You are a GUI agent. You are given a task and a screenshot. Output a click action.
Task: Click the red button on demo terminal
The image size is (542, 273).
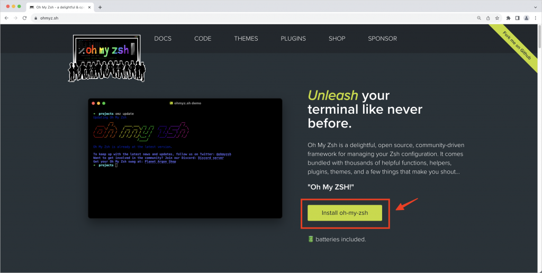tap(93, 103)
